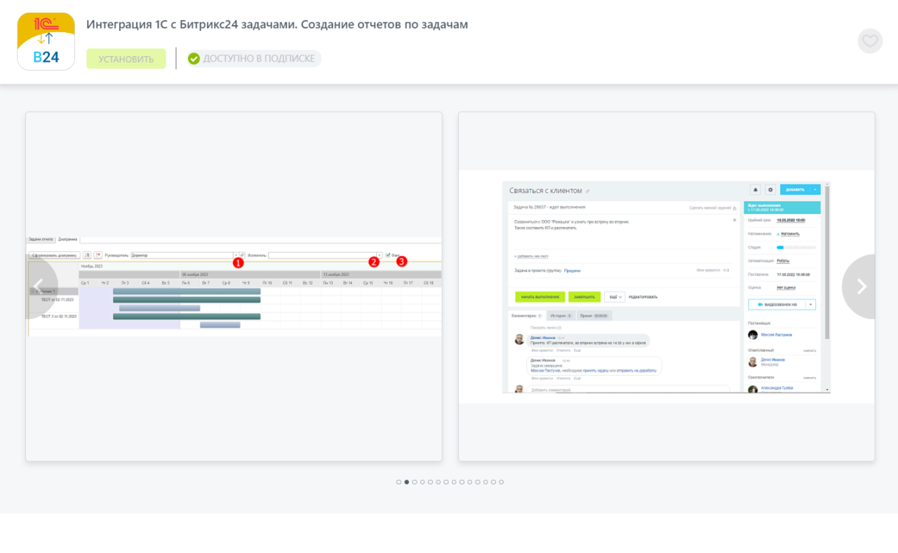Click the 1C–B24 app logo
The height and width of the screenshot is (553, 898).
[46, 41]
